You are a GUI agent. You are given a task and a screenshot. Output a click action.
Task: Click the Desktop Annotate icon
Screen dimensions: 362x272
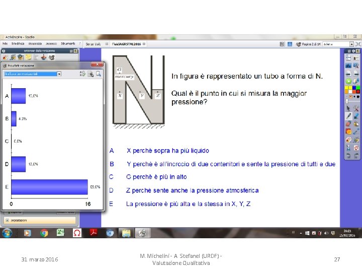pyautogui.click(x=348, y=65)
